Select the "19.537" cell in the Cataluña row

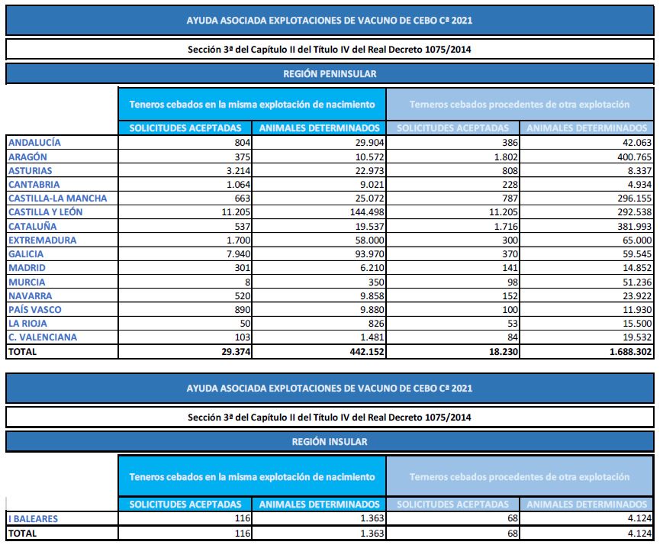click(x=369, y=227)
